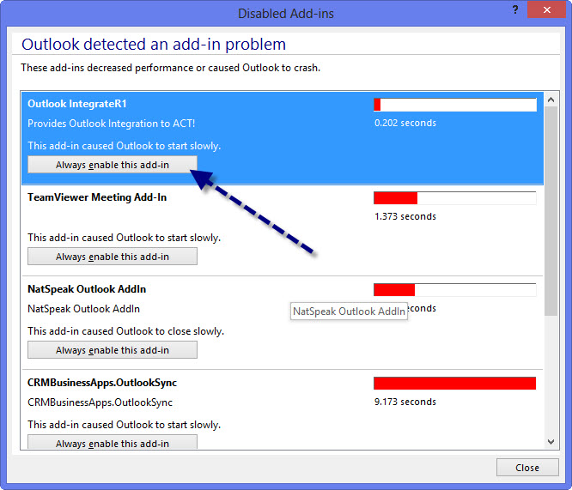Click the 9.173 seconds progress bar
572x490 pixels.
(x=455, y=384)
